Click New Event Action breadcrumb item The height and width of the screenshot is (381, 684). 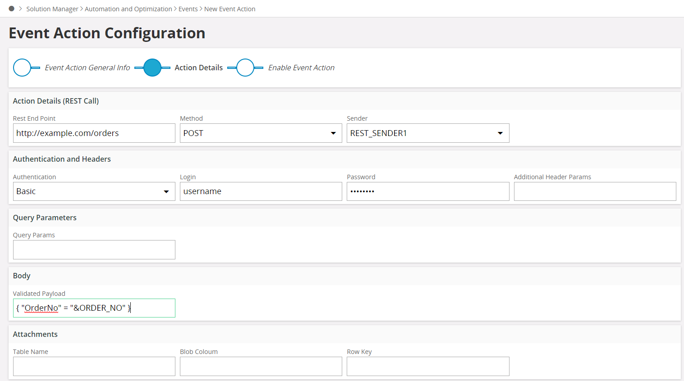[230, 9]
